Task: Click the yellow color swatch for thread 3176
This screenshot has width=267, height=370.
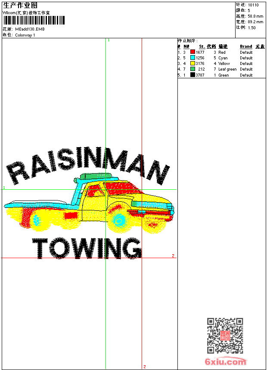Action: [x=192, y=63]
